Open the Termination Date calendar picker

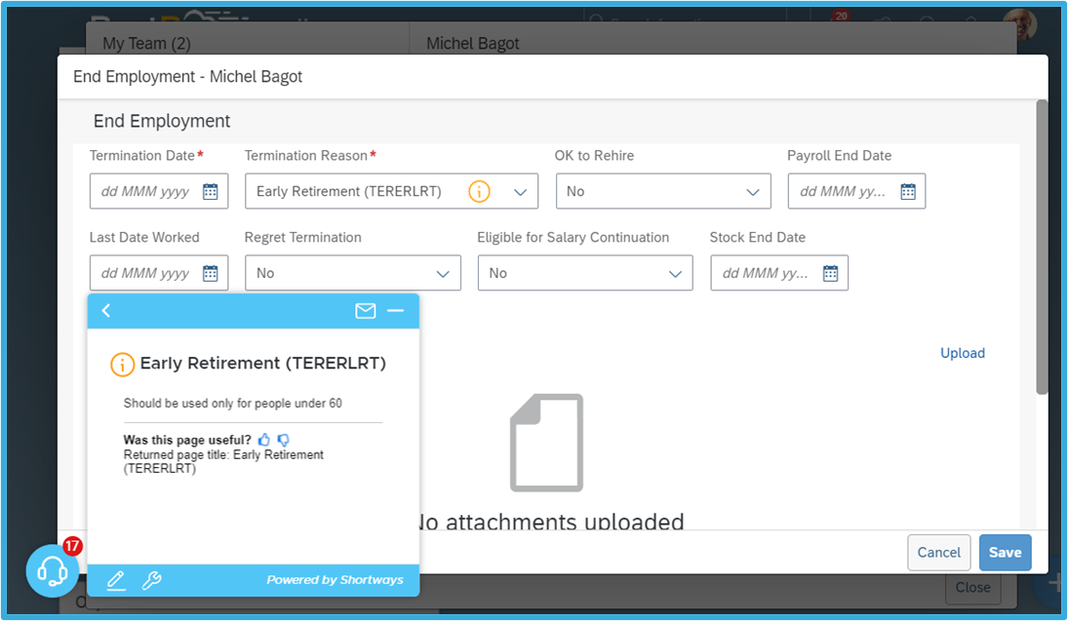coord(211,191)
